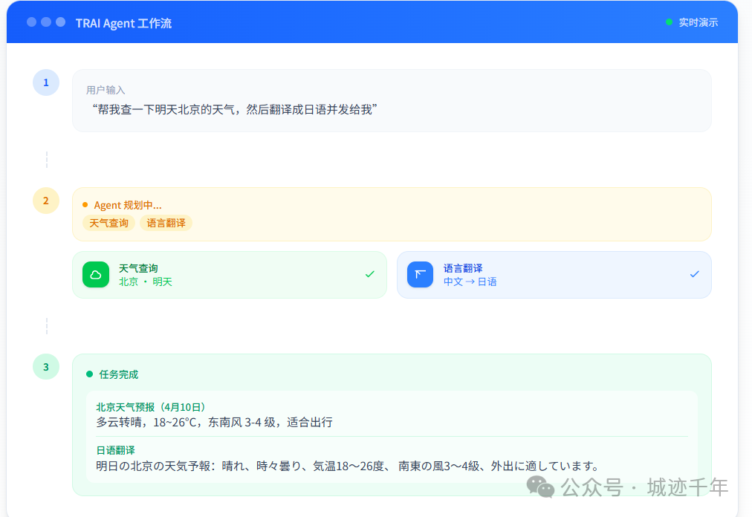The width and height of the screenshot is (752, 517).
Task: Click step number 2 circle
Action: coord(46,201)
